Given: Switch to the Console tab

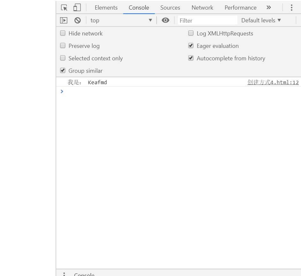Looking at the screenshot, I should (x=139, y=8).
